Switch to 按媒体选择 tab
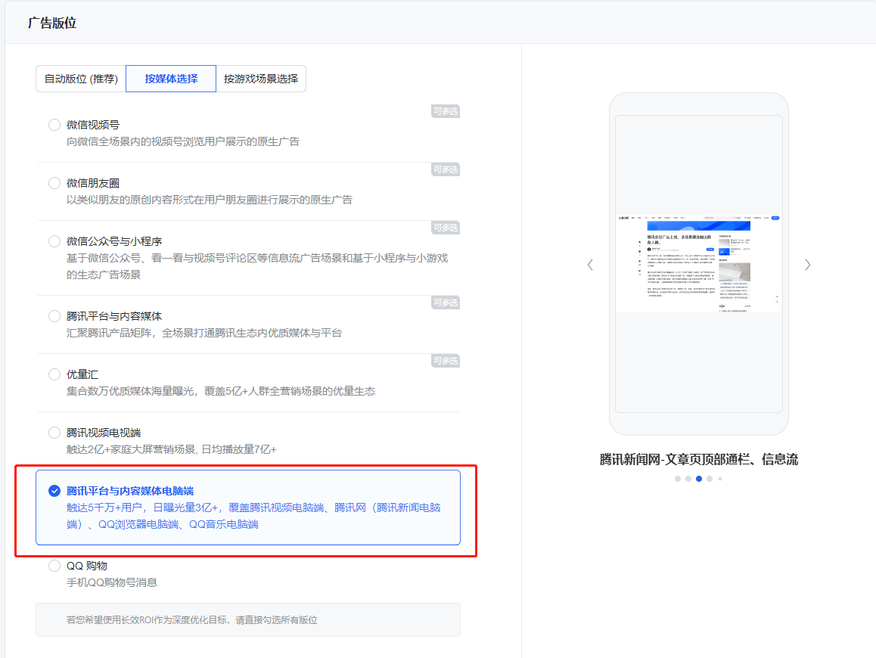This screenshot has width=876, height=658. 171,79
